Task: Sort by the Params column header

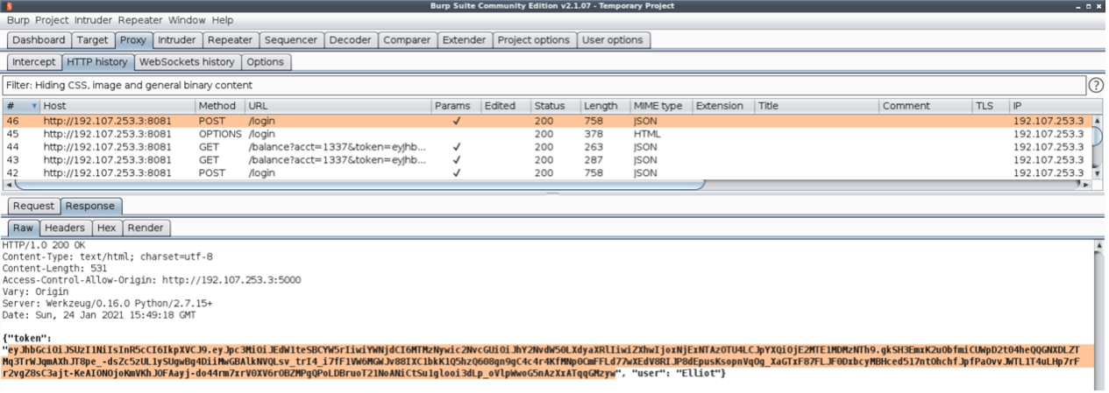Action: pyautogui.click(x=456, y=106)
